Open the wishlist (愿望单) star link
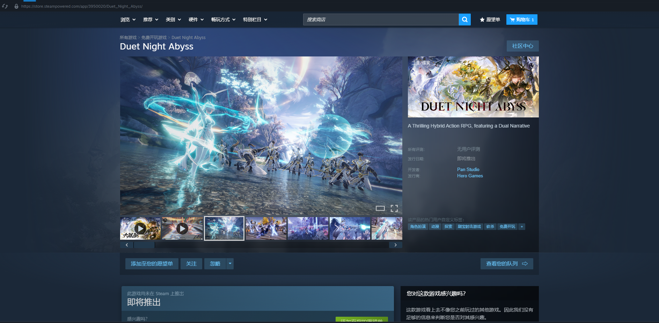 tap(490, 20)
